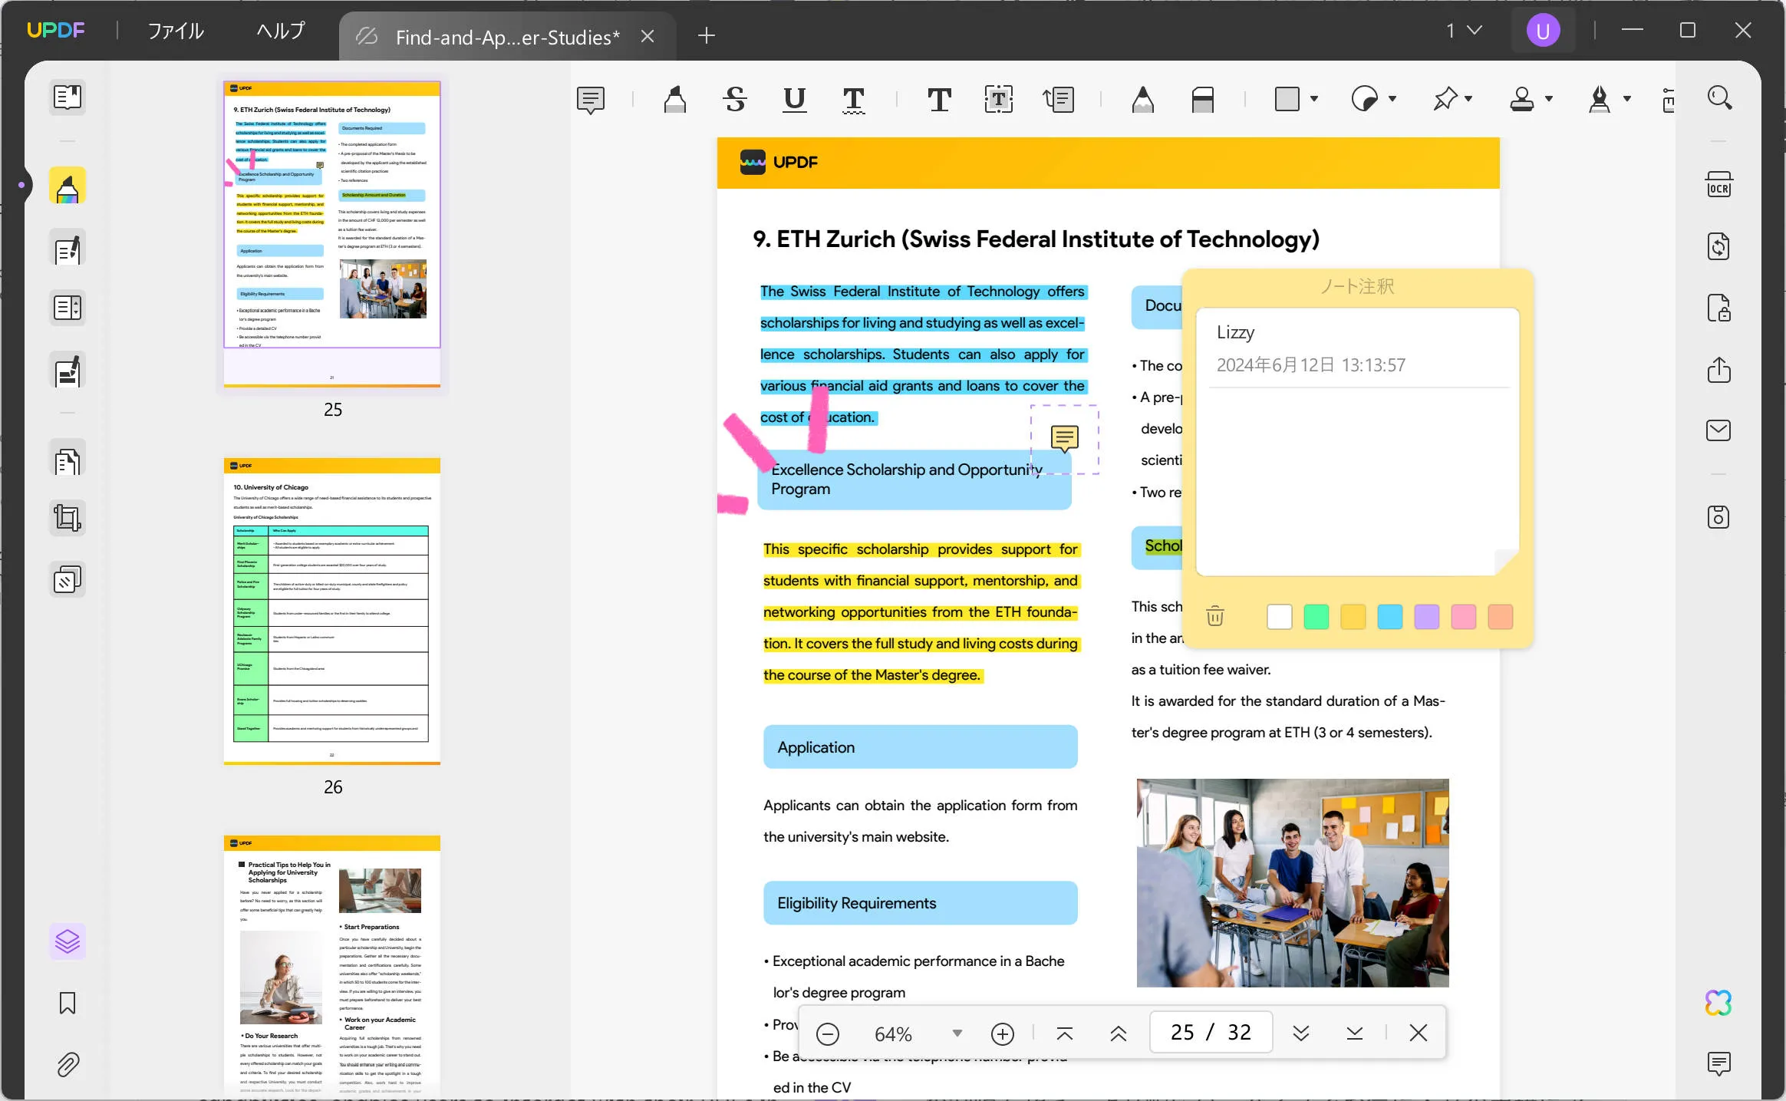Set note color to orange
The width and height of the screenshot is (1786, 1101).
point(1501,617)
